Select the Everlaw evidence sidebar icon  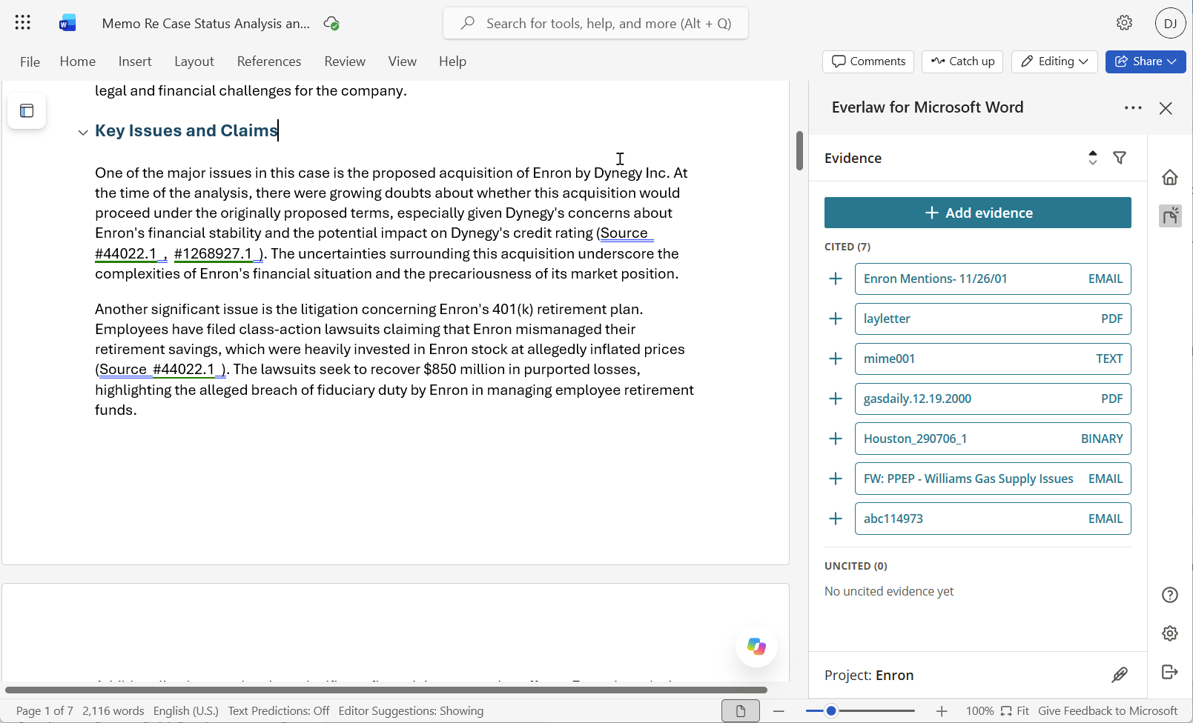coord(1170,216)
